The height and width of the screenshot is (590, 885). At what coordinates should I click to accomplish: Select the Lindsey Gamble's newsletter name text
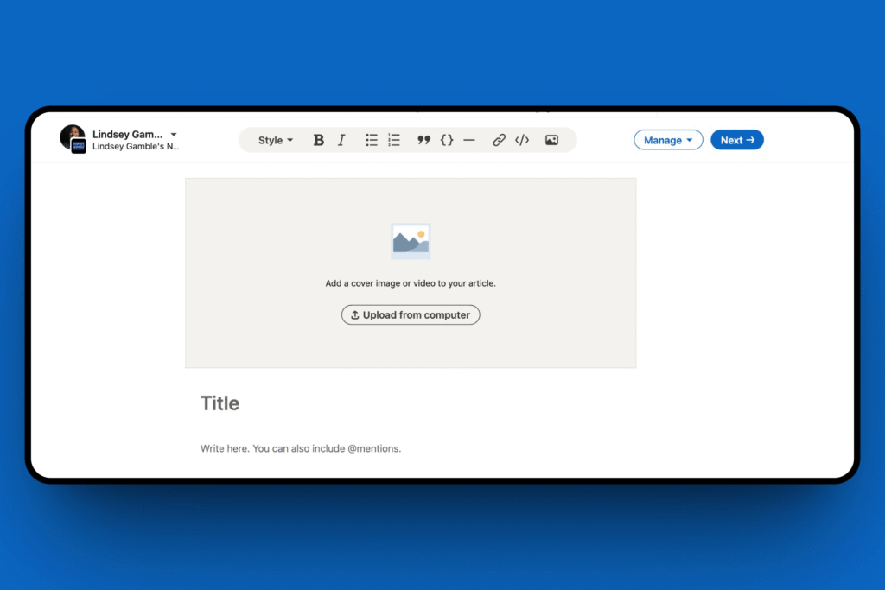[136, 147]
